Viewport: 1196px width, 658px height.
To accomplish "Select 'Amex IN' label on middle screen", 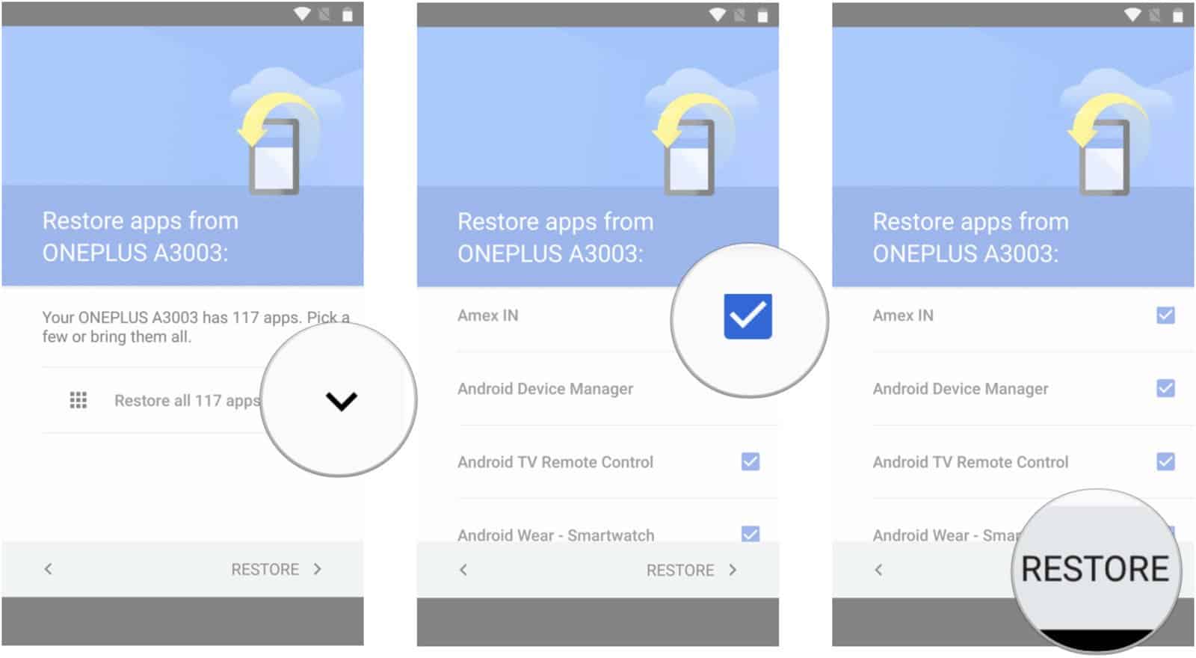I will click(487, 315).
